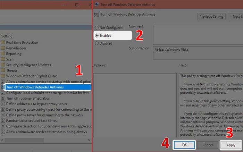Image resolution: width=243 pixels, height=152 pixels.
Task: Click policy icon for Allow antimalware remain running
Action: pos(3,132)
